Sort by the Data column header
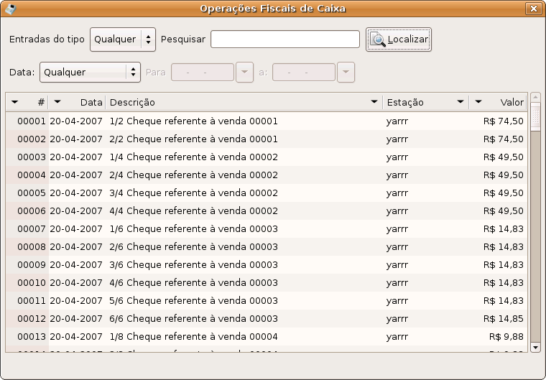Viewport: 546px width, 380px height. point(78,103)
